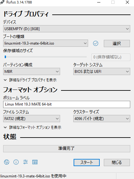
Task: Open the クラスター サイズ dropdown
Action: 102,119
